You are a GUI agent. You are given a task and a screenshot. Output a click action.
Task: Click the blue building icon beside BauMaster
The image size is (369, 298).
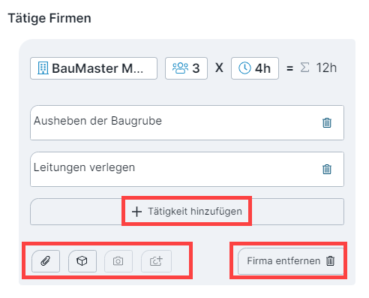pyautogui.click(x=43, y=68)
